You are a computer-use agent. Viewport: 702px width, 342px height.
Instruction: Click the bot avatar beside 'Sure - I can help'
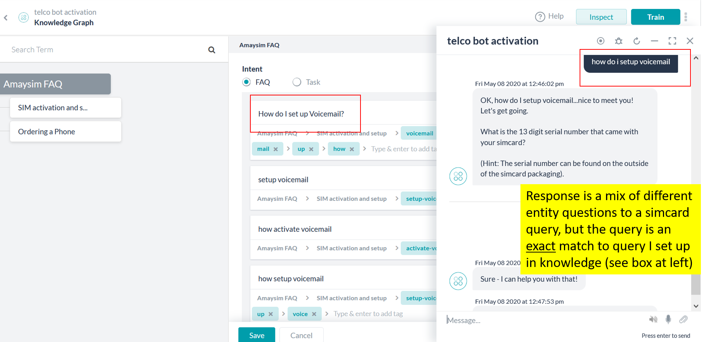458,281
